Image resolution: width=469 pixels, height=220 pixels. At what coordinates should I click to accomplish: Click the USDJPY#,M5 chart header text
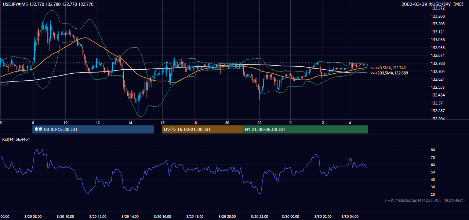(x=48, y=4)
